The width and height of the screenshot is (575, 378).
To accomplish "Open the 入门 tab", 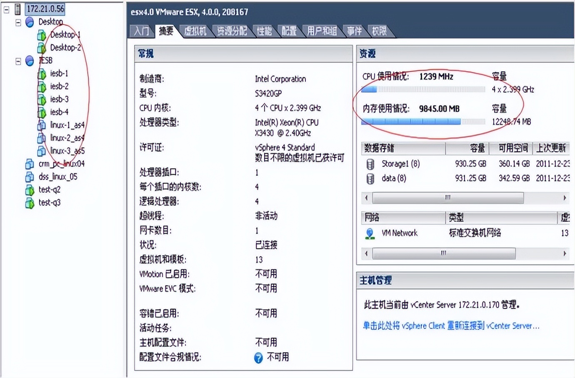I will pyautogui.click(x=142, y=31).
